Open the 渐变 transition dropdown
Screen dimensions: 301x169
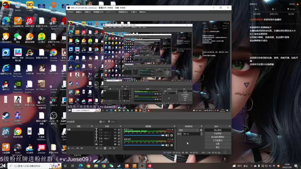[x=189, y=130]
